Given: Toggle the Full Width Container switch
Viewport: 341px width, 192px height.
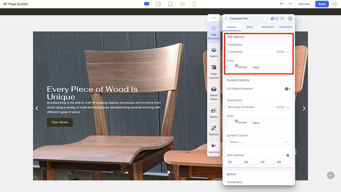Looking at the screenshot, I should 288,89.
